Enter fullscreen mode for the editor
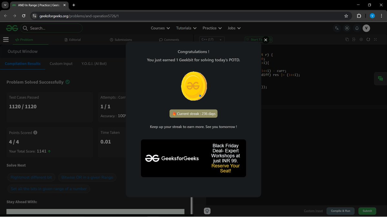This screenshot has height=217, width=387. coord(375,39)
